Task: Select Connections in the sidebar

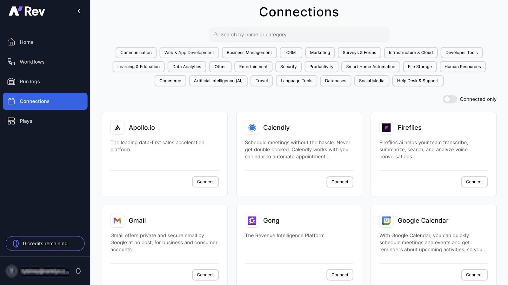Action: coord(45,101)
